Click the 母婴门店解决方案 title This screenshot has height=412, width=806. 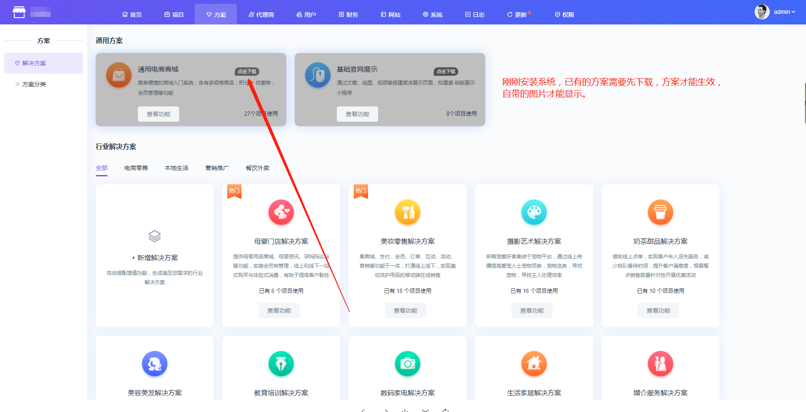tap(281, 241)
